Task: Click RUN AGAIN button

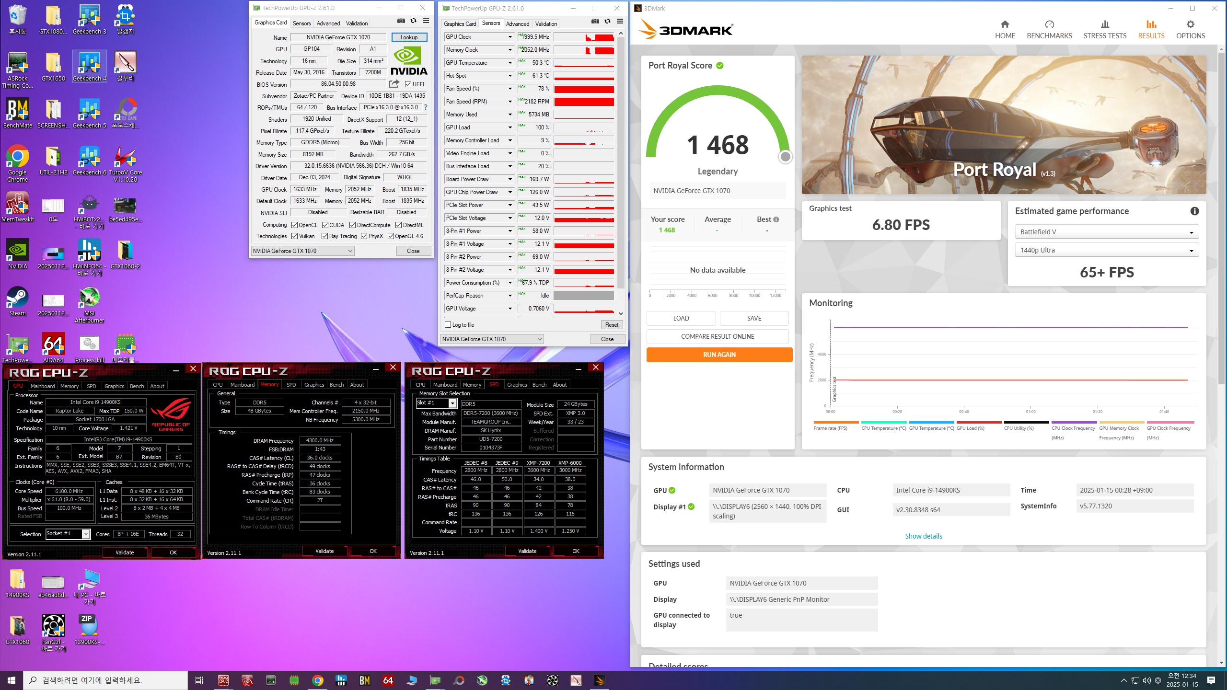Action: 719,355
